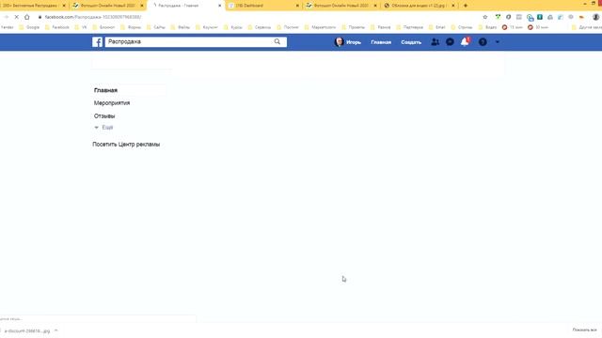The image size is (602, 338).
Task: Open the Google bookmarks folder
Action: (29, 27)
